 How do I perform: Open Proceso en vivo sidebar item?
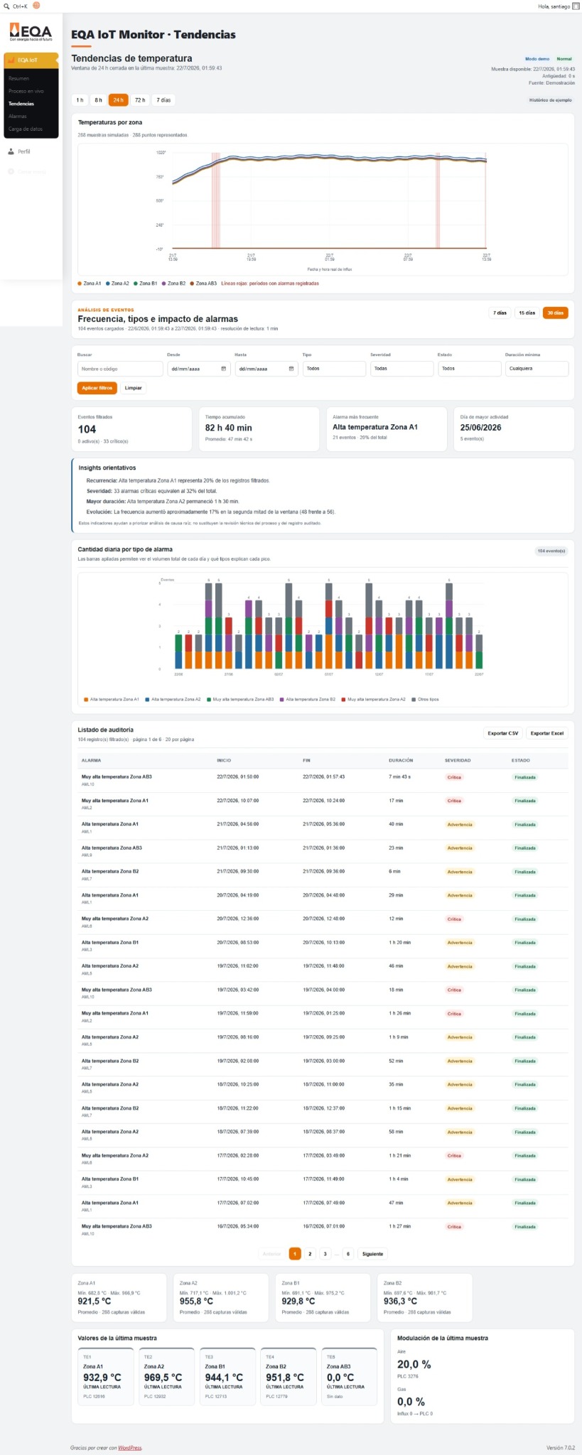click(x=26, y=91)
